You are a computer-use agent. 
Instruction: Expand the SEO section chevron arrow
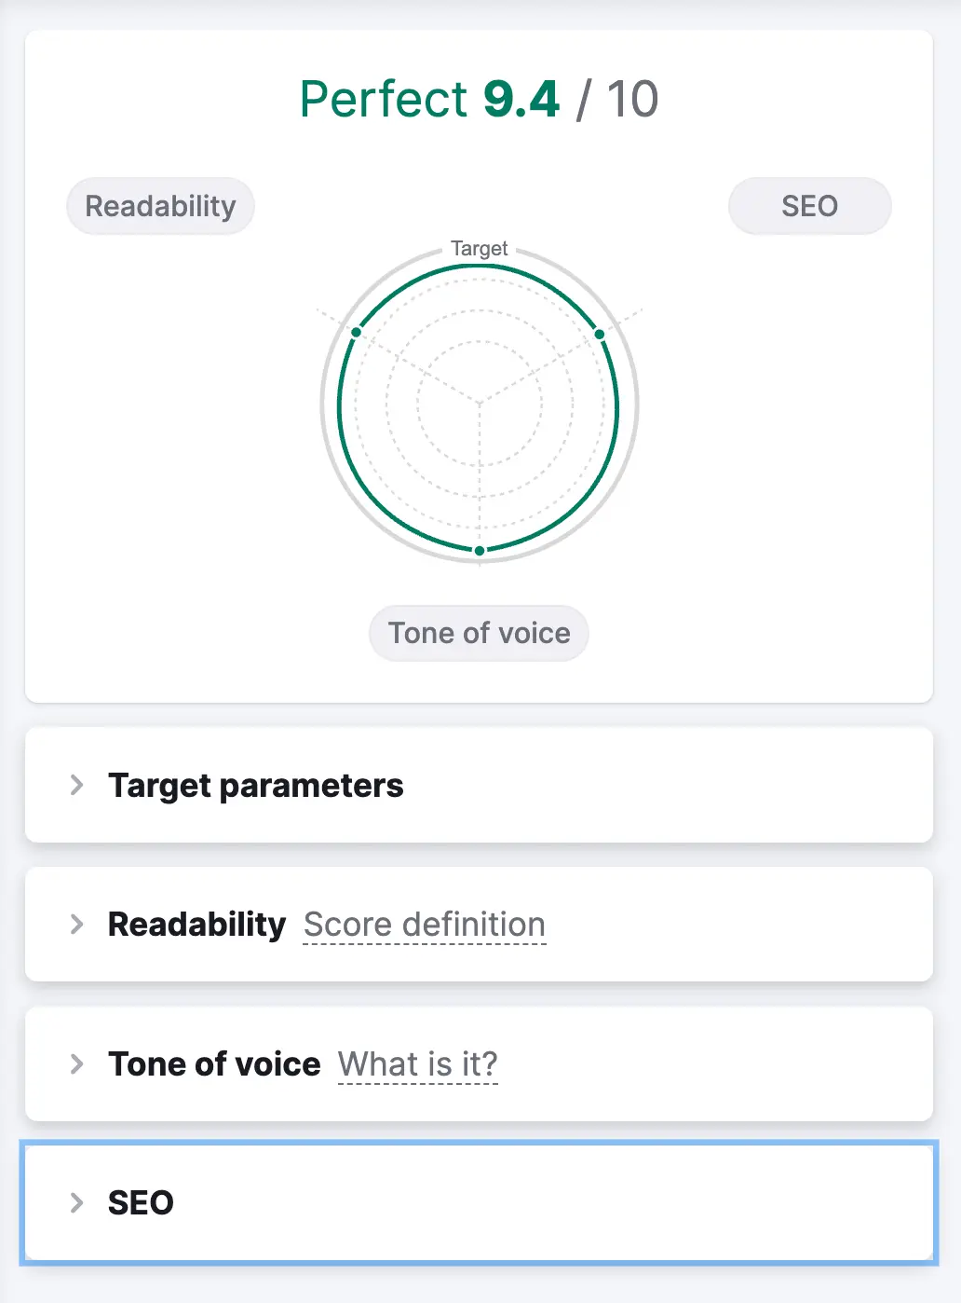click(77, 1202)
